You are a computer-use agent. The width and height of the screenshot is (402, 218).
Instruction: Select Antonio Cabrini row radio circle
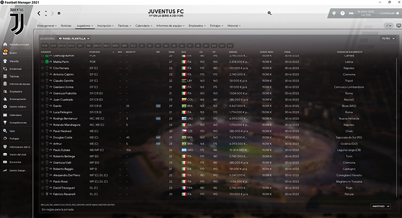coord(43,74)
